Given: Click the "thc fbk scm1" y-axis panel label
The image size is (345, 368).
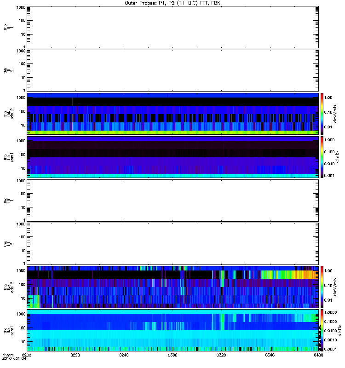Looking at the screenshot, I should (x=9, y=330).
